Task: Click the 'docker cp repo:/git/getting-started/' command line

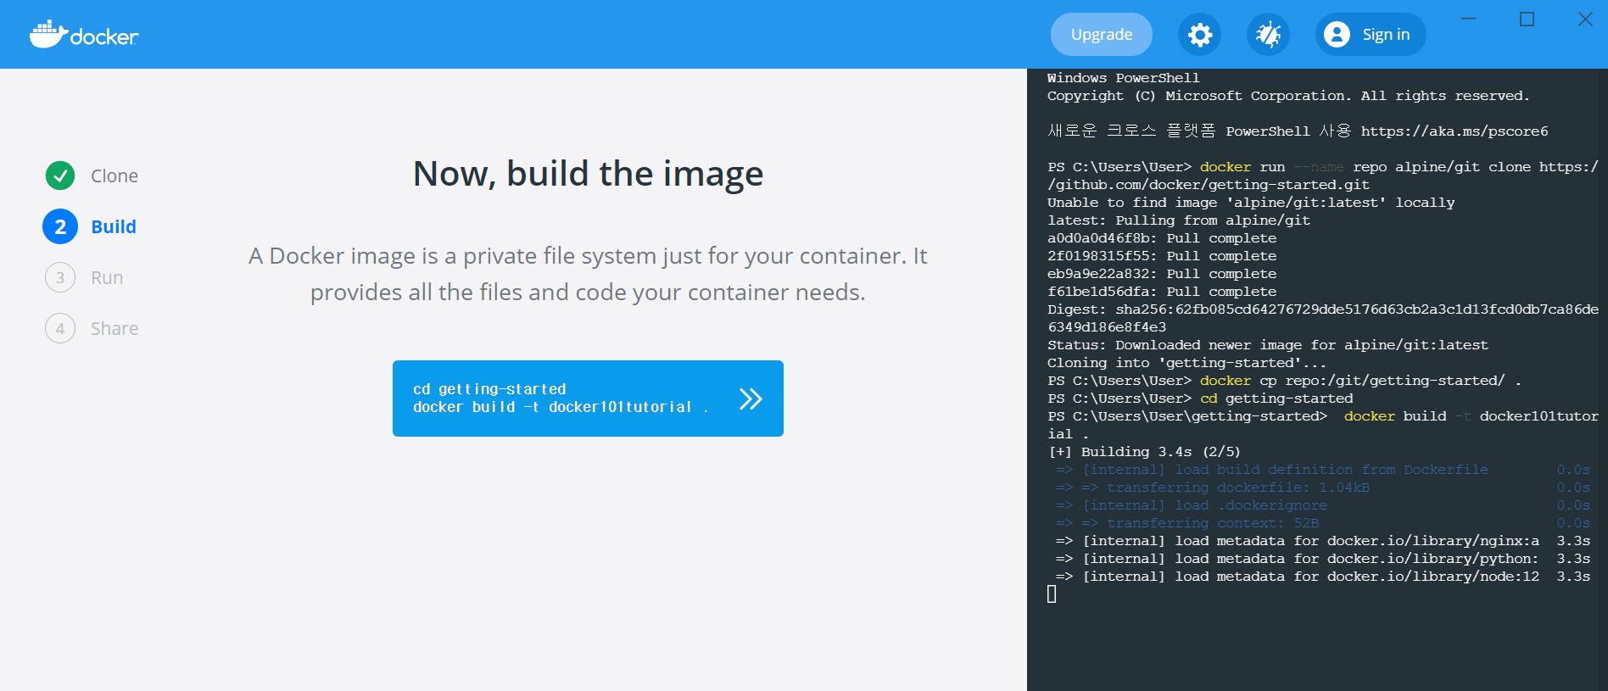Action: (1284, 381)
